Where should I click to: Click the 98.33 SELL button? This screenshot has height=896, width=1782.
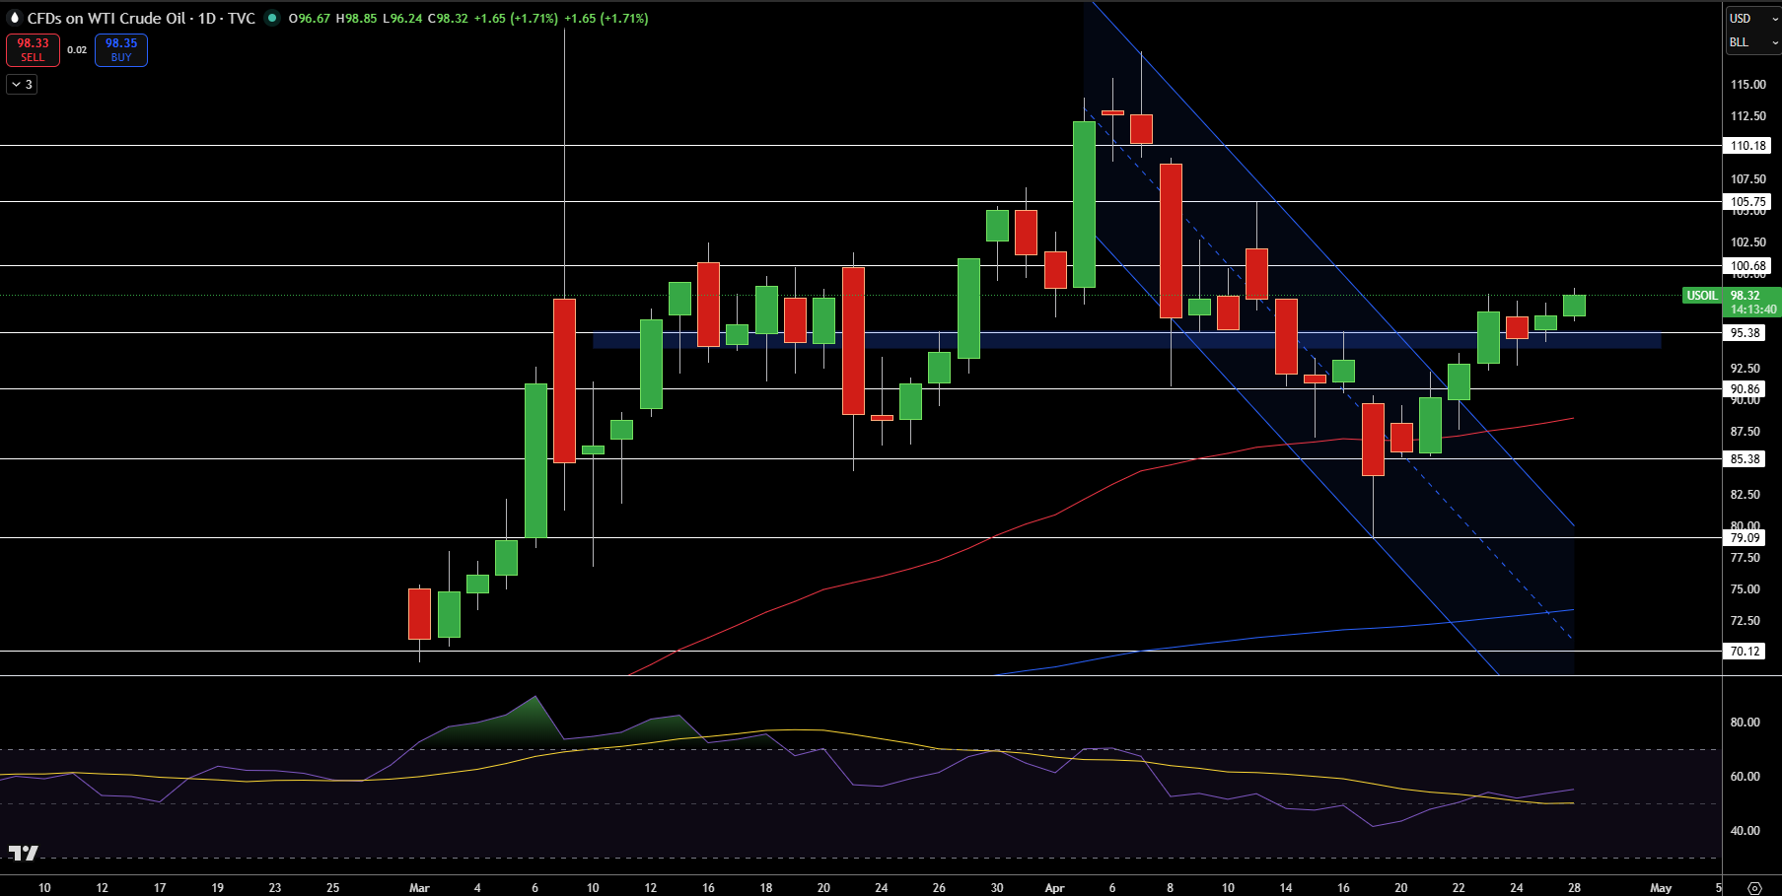click(33, 49)
